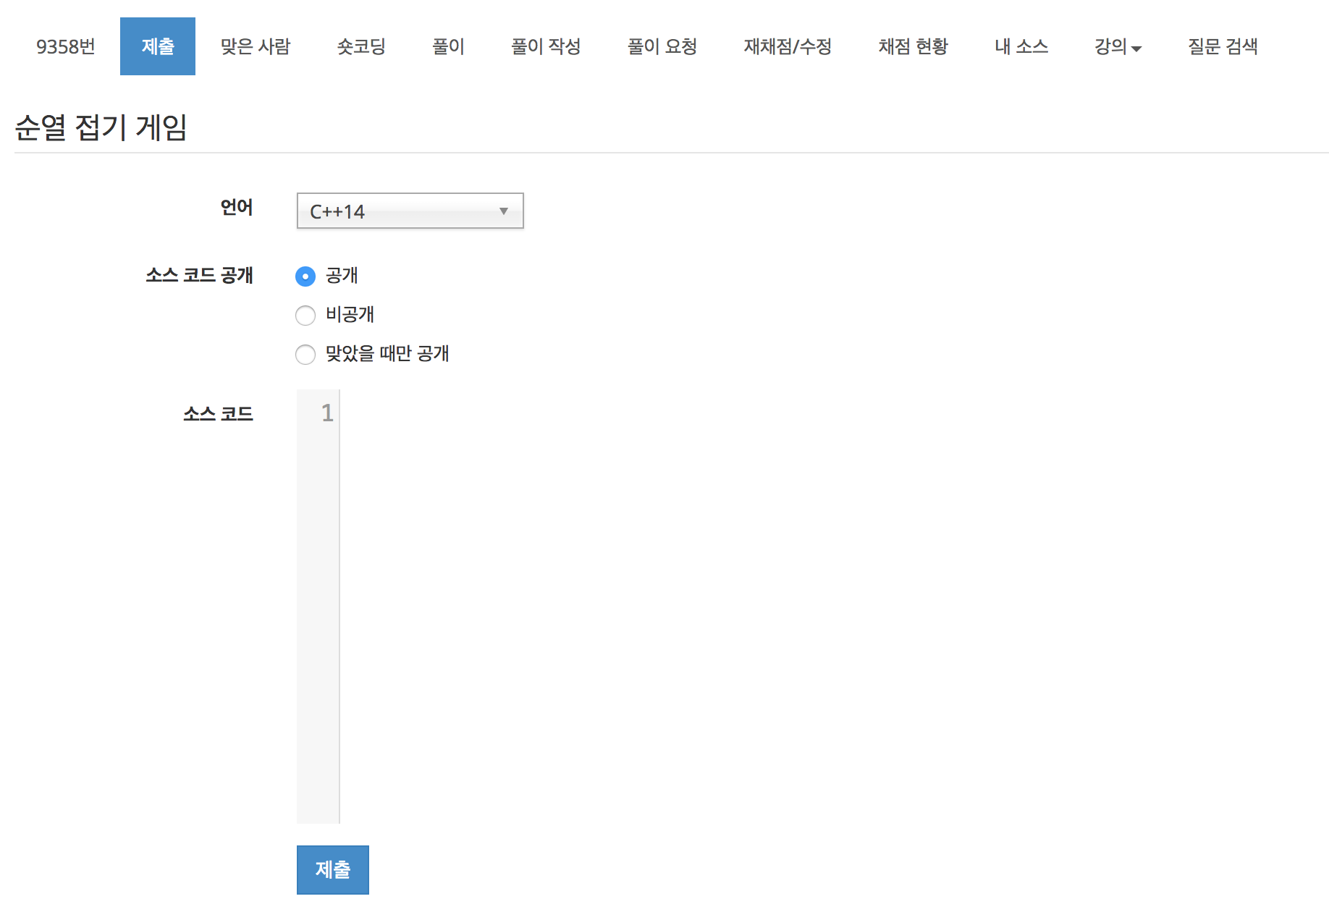Open the 9358번 problem tab
1329x912 pixels.
point(66,46)
